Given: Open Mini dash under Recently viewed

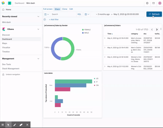Looking at the screenshot, I should click(6, 22).
